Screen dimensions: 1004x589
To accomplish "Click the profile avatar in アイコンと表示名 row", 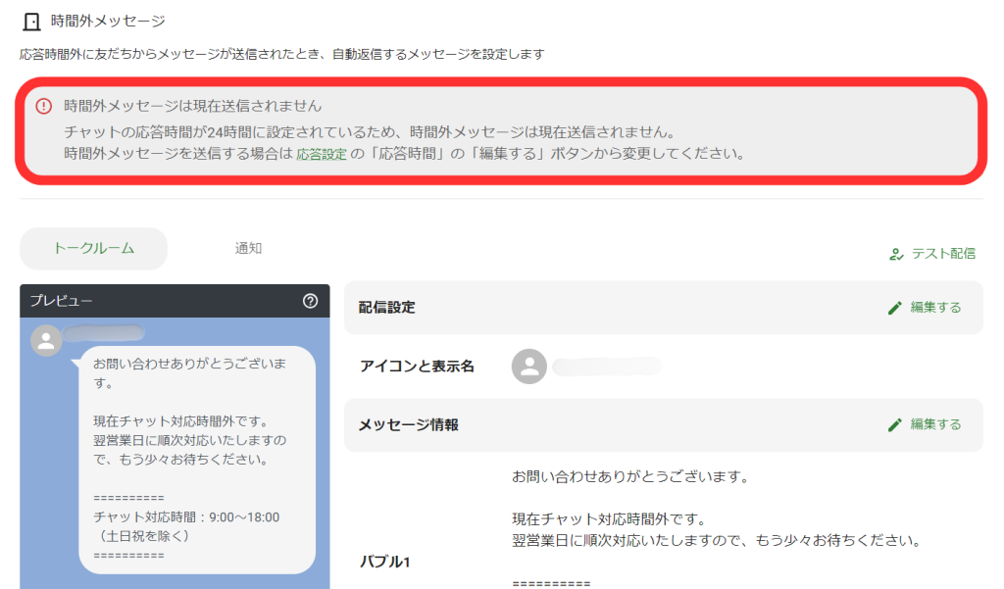I will (530, 367).
